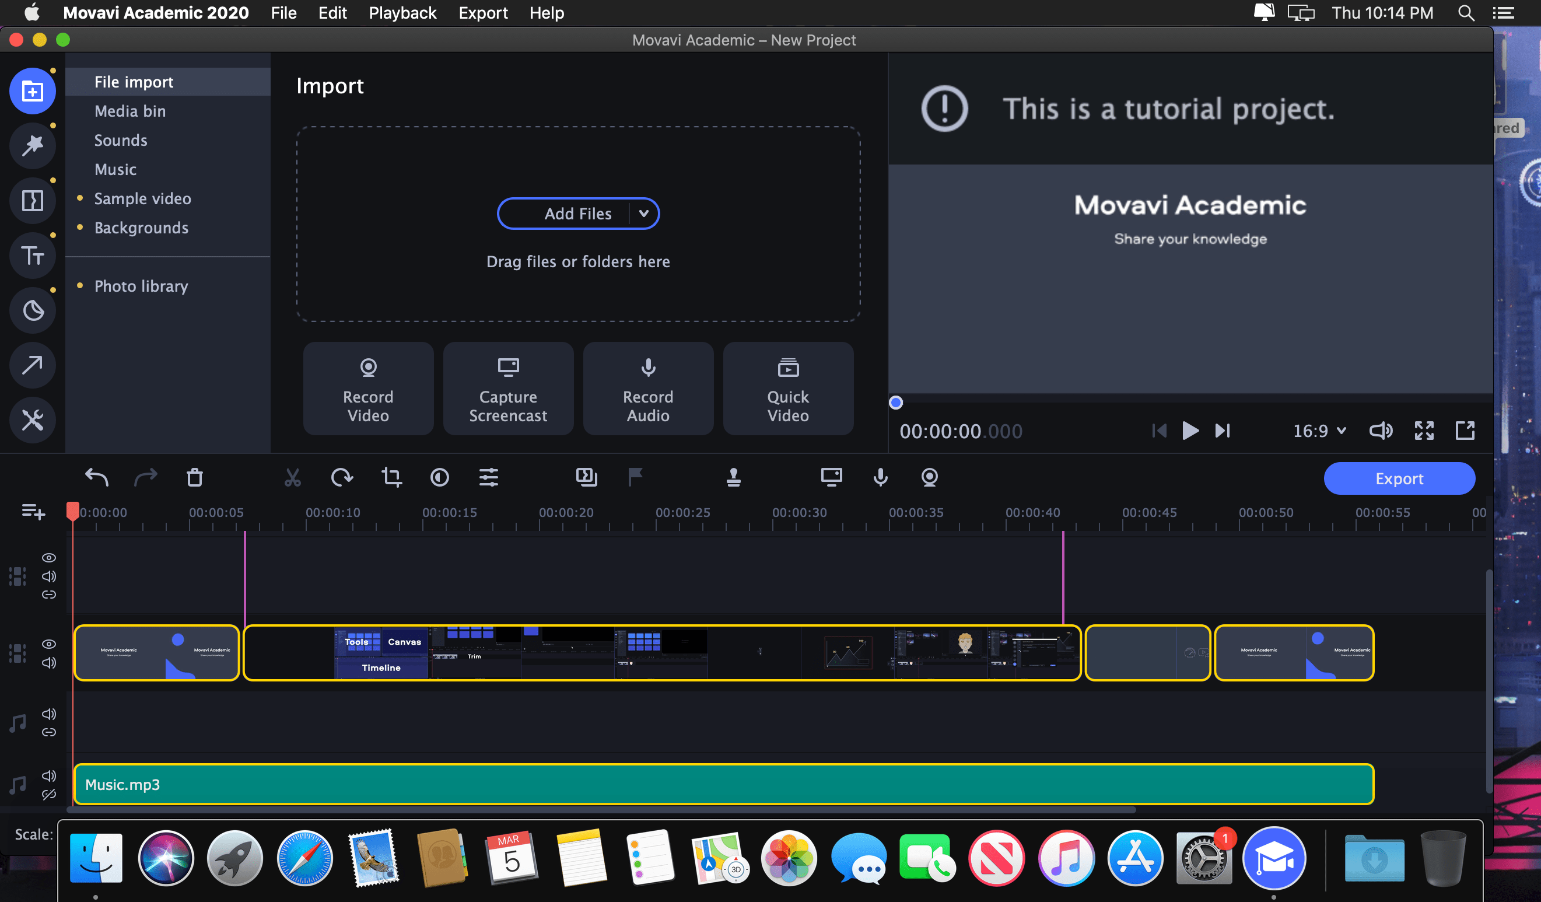Open the Titles panel
The image size is (1541, 902).
click(x=33, y=255)
